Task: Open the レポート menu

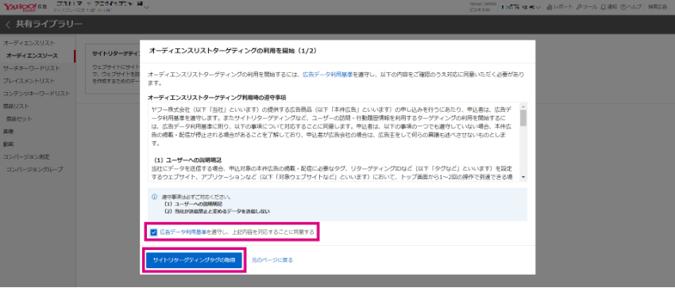Action: pyautogui.click(x=560, y=7)
